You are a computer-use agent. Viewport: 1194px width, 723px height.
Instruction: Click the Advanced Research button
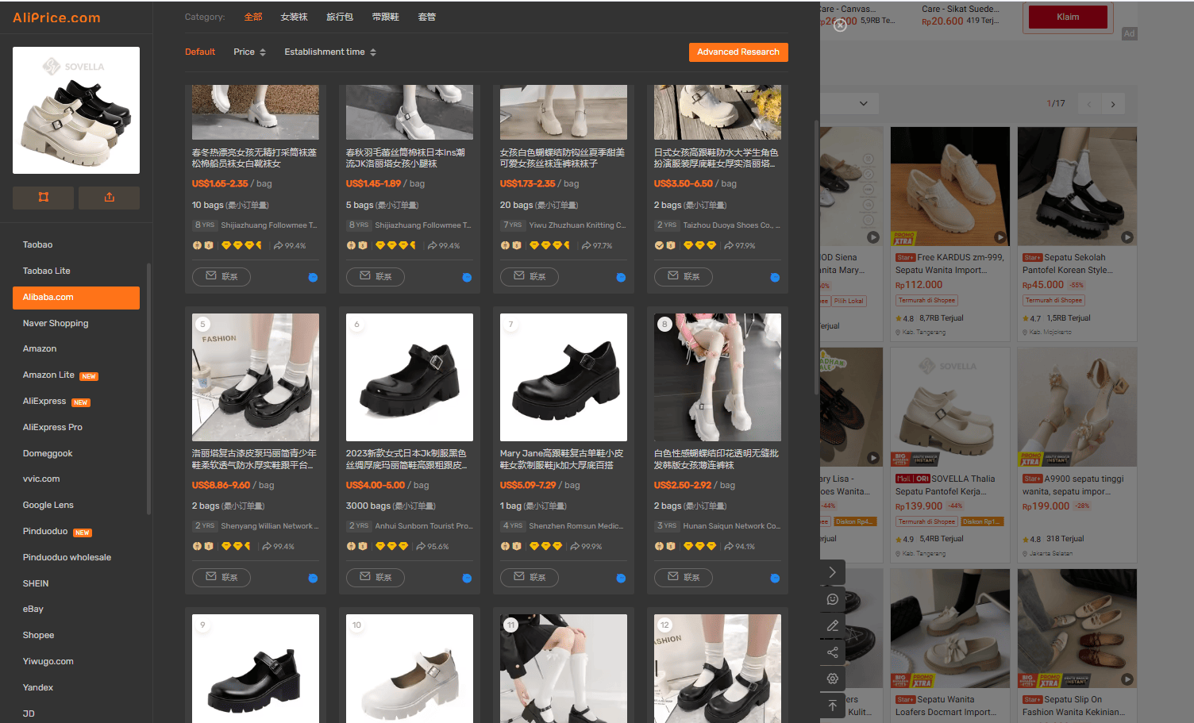pos(738,52)
